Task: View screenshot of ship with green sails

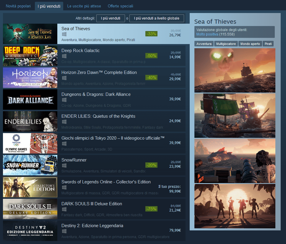Action: coord(235,116)
